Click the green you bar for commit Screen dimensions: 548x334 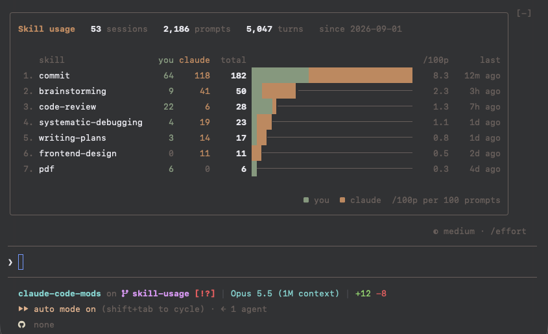pyautogui.click(x=280, y=75)
